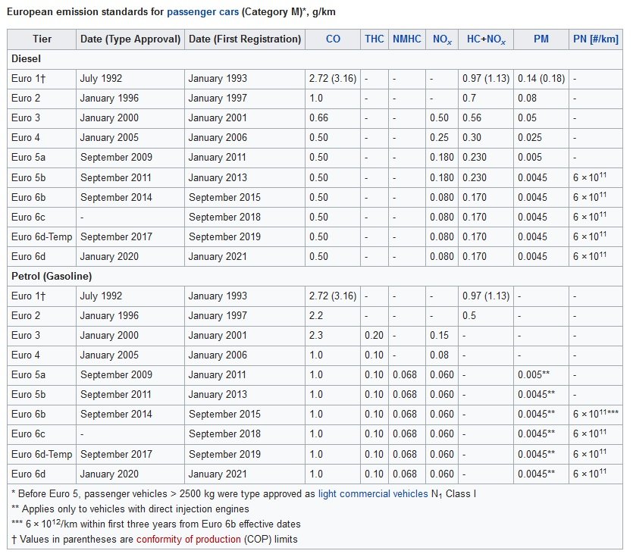Screen dimensions: 633x554
Task: Click the Diesel Euro 6b type approval date September 2014
Action: [116, 198]
